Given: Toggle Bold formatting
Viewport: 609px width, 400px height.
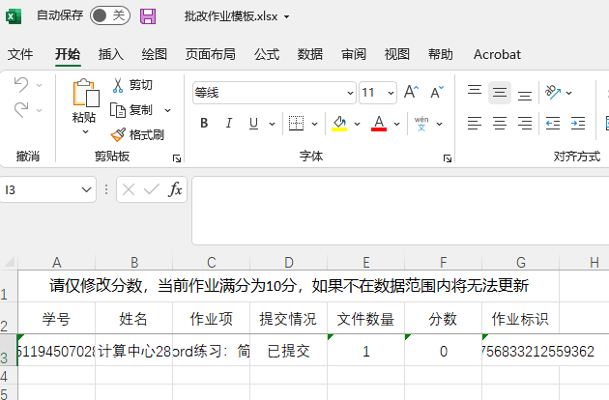Looking at the screenshot, I should [204, 123].
